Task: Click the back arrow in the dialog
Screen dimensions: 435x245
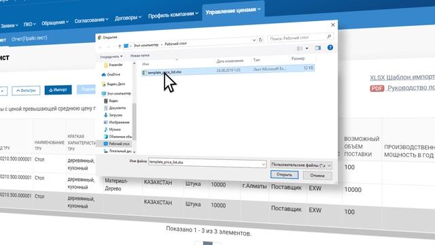Action: (101, 47)
